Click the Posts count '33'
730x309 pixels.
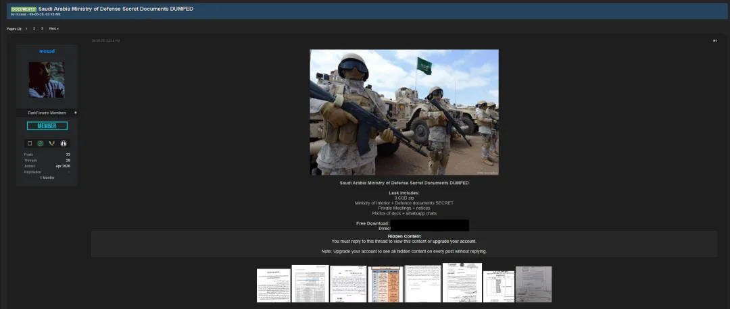(x=68, y=154)
